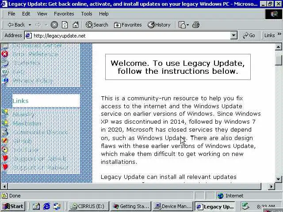Image resolution: width=283 pixels, height=212 pixels.
Task: Open the Back history dropdown arrow
Action: coord(30,25)
